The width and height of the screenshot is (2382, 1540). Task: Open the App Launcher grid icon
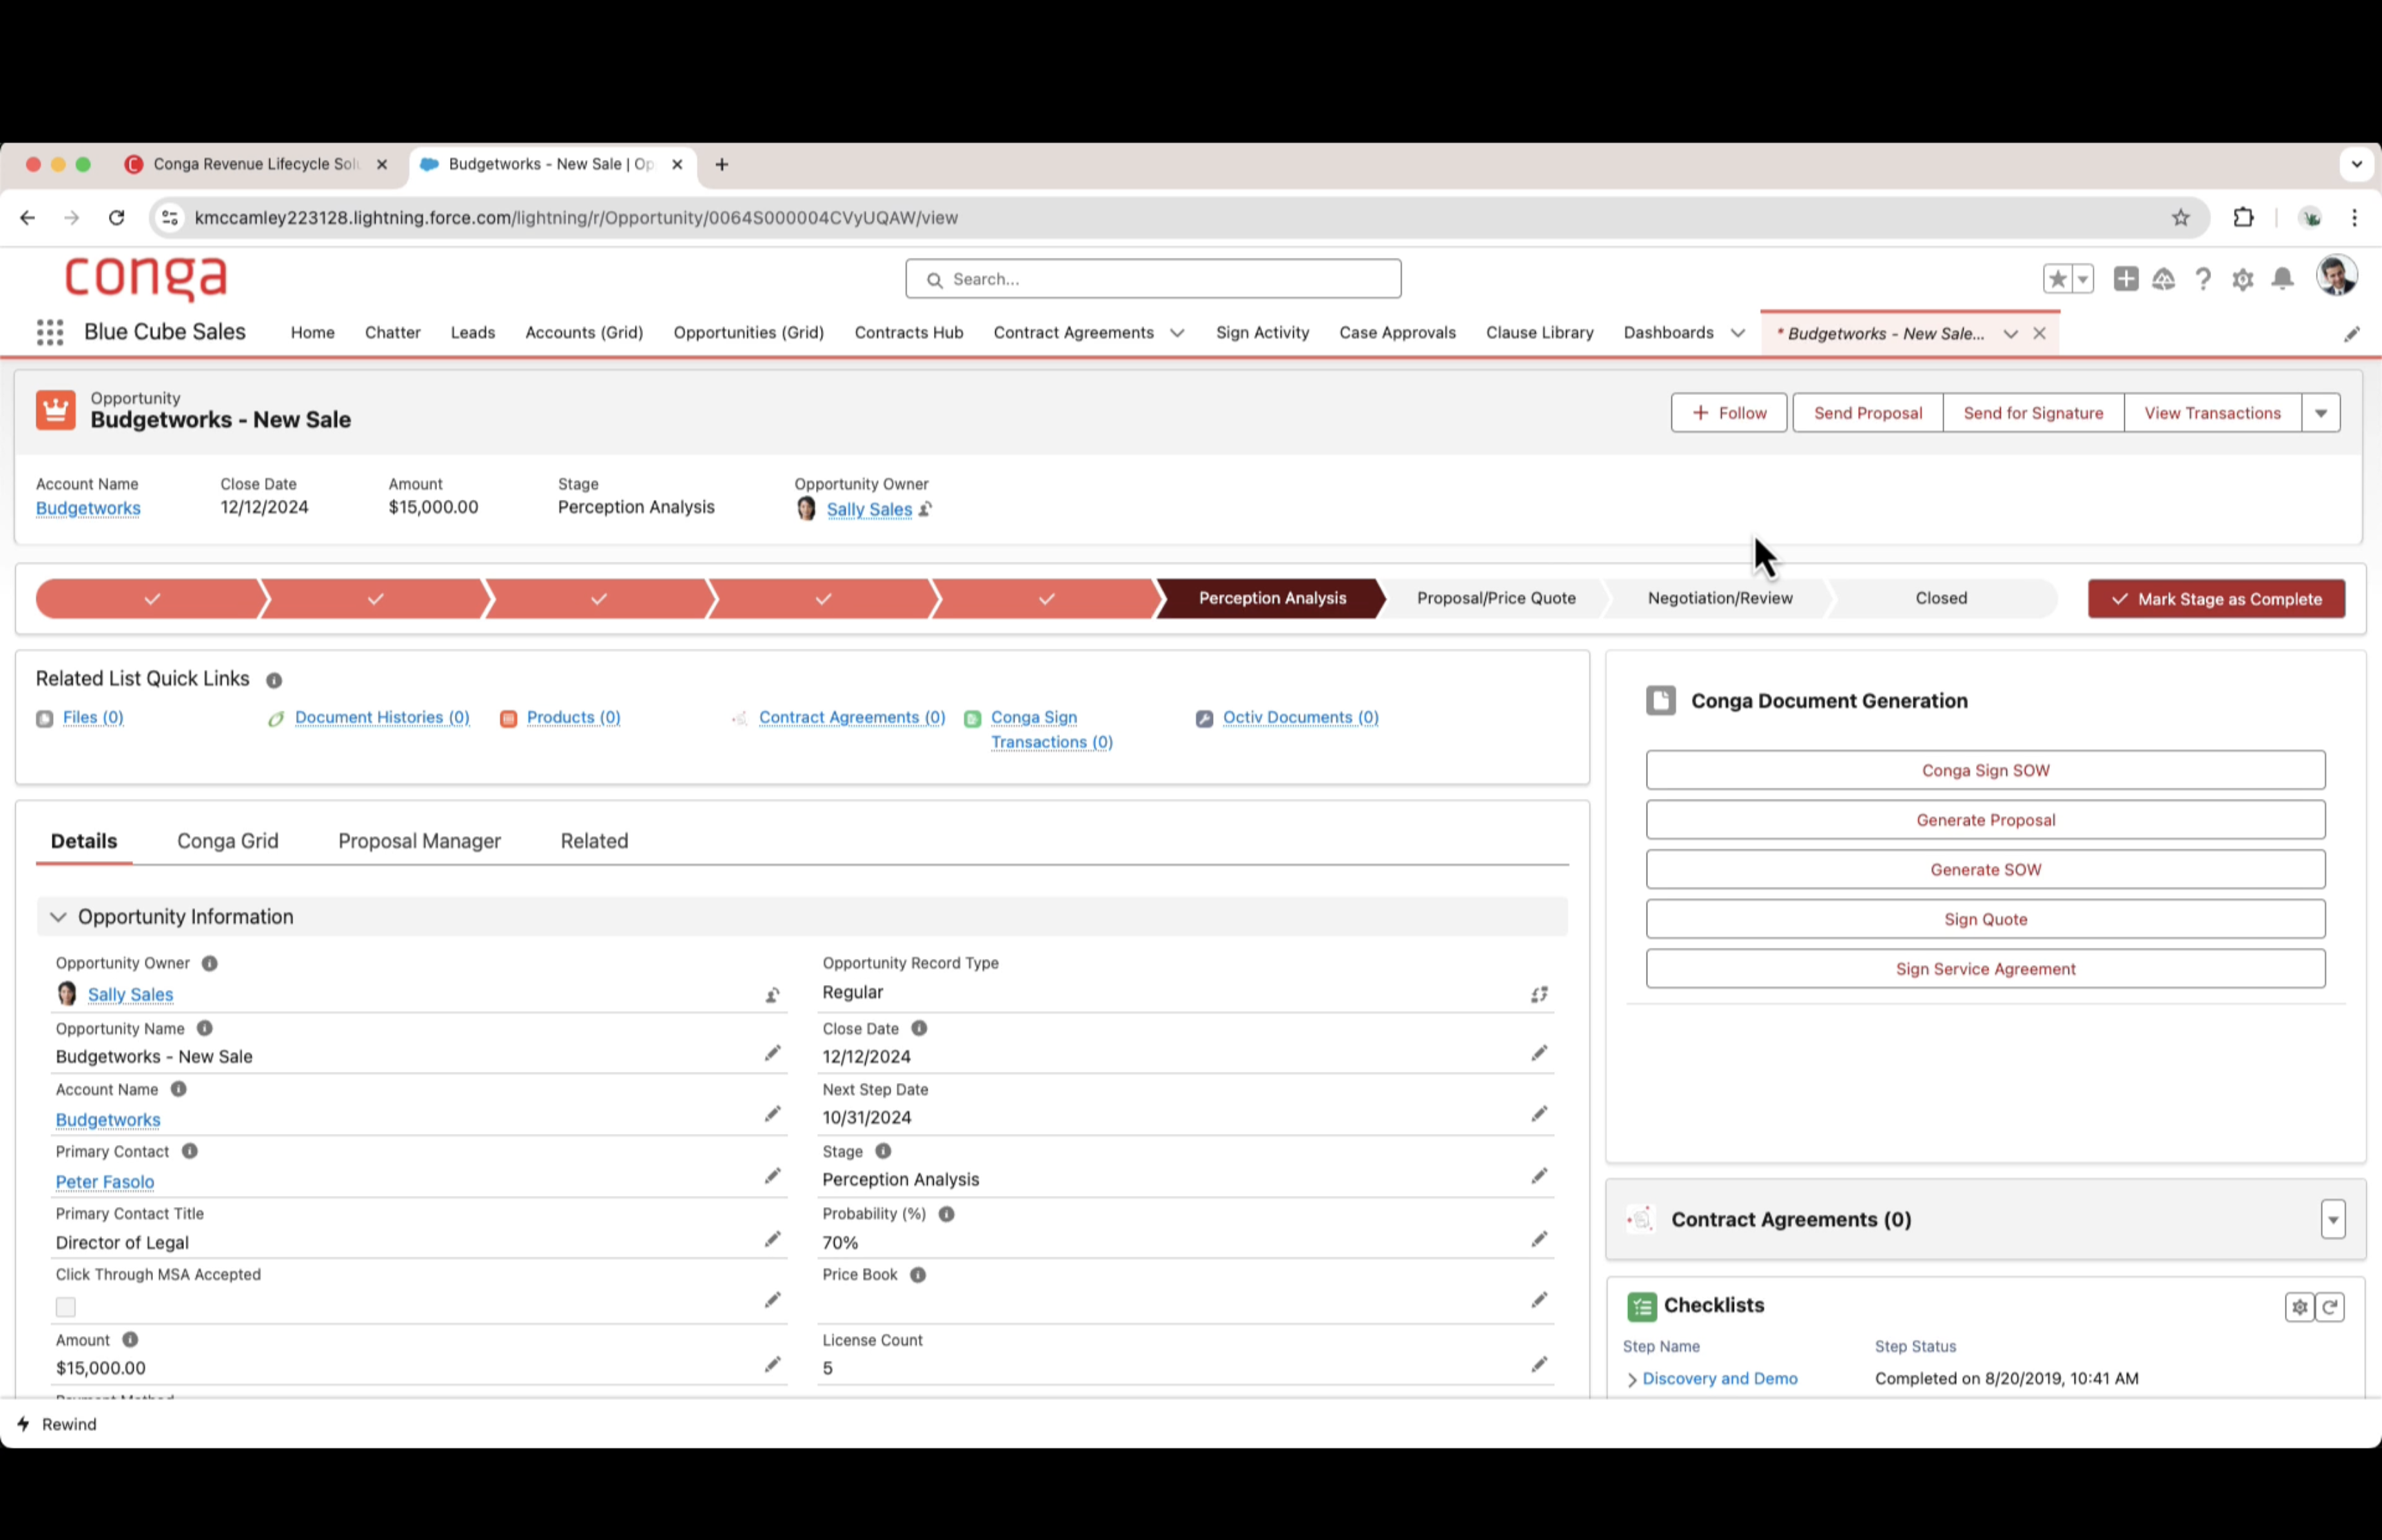(50, 332)
